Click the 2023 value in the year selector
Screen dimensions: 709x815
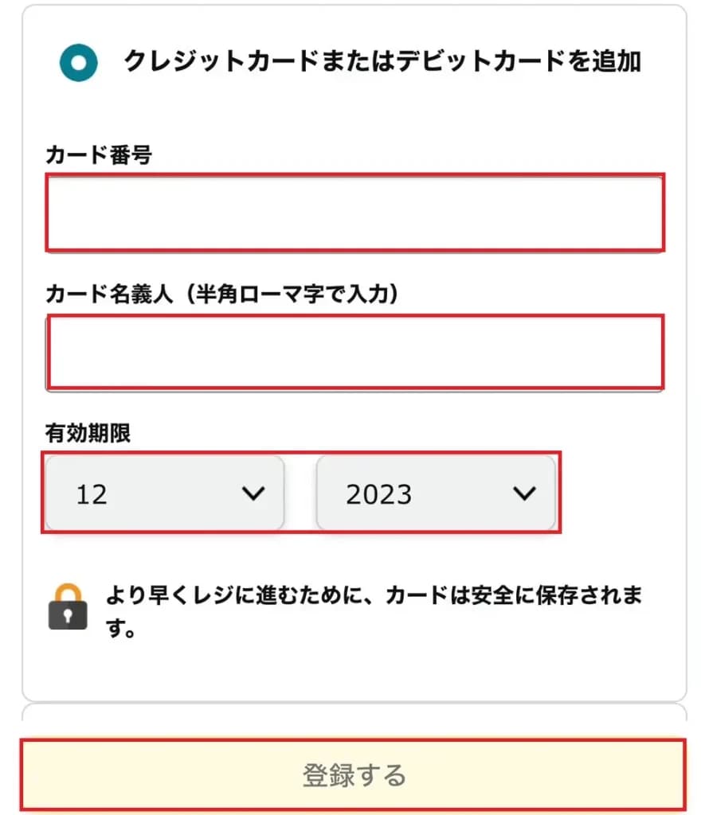click(379, 494)
